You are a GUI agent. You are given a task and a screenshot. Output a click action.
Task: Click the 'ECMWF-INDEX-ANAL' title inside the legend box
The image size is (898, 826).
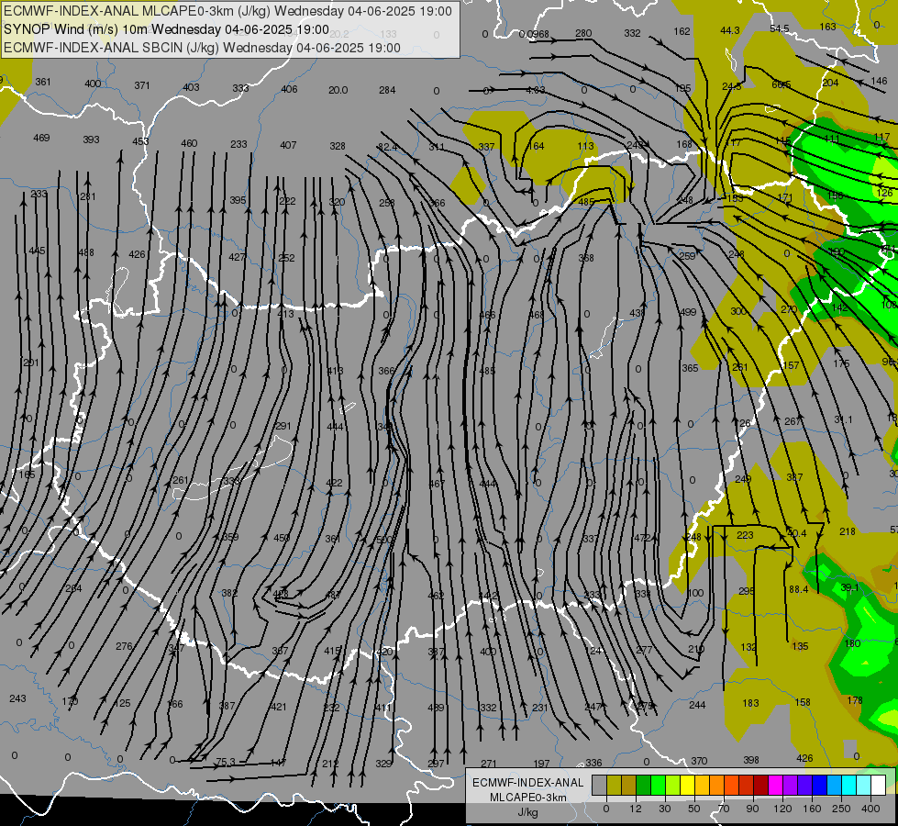pos(527,783)
